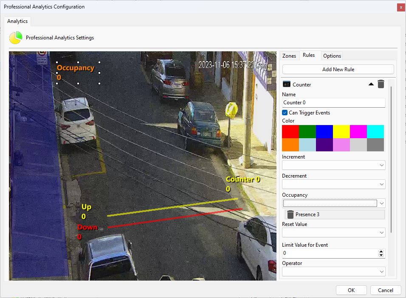Select the dark purple color swatch

click(x=324, y=145)
